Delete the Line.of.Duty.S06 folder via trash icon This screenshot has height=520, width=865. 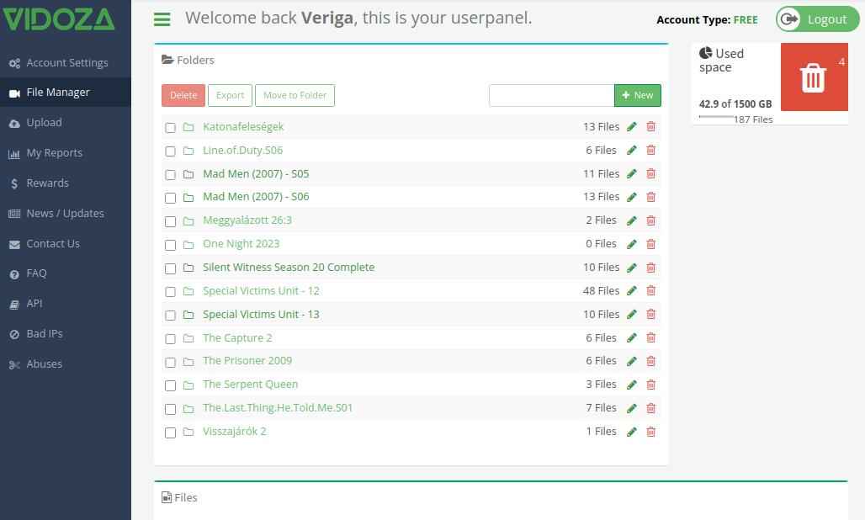[651, 150]
